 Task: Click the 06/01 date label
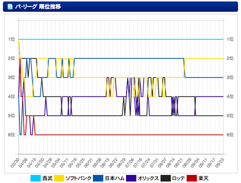pyautogui.click(x=89, y=162)
